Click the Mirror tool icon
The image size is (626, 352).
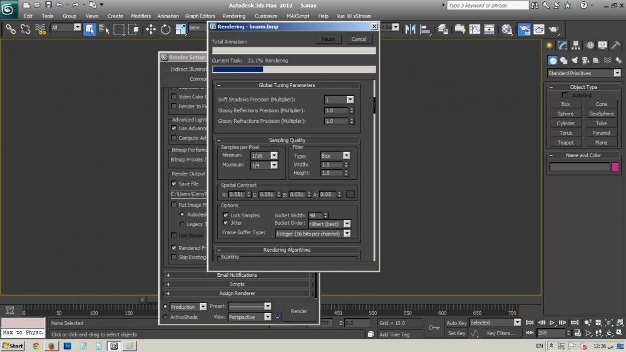click(411, 29)
